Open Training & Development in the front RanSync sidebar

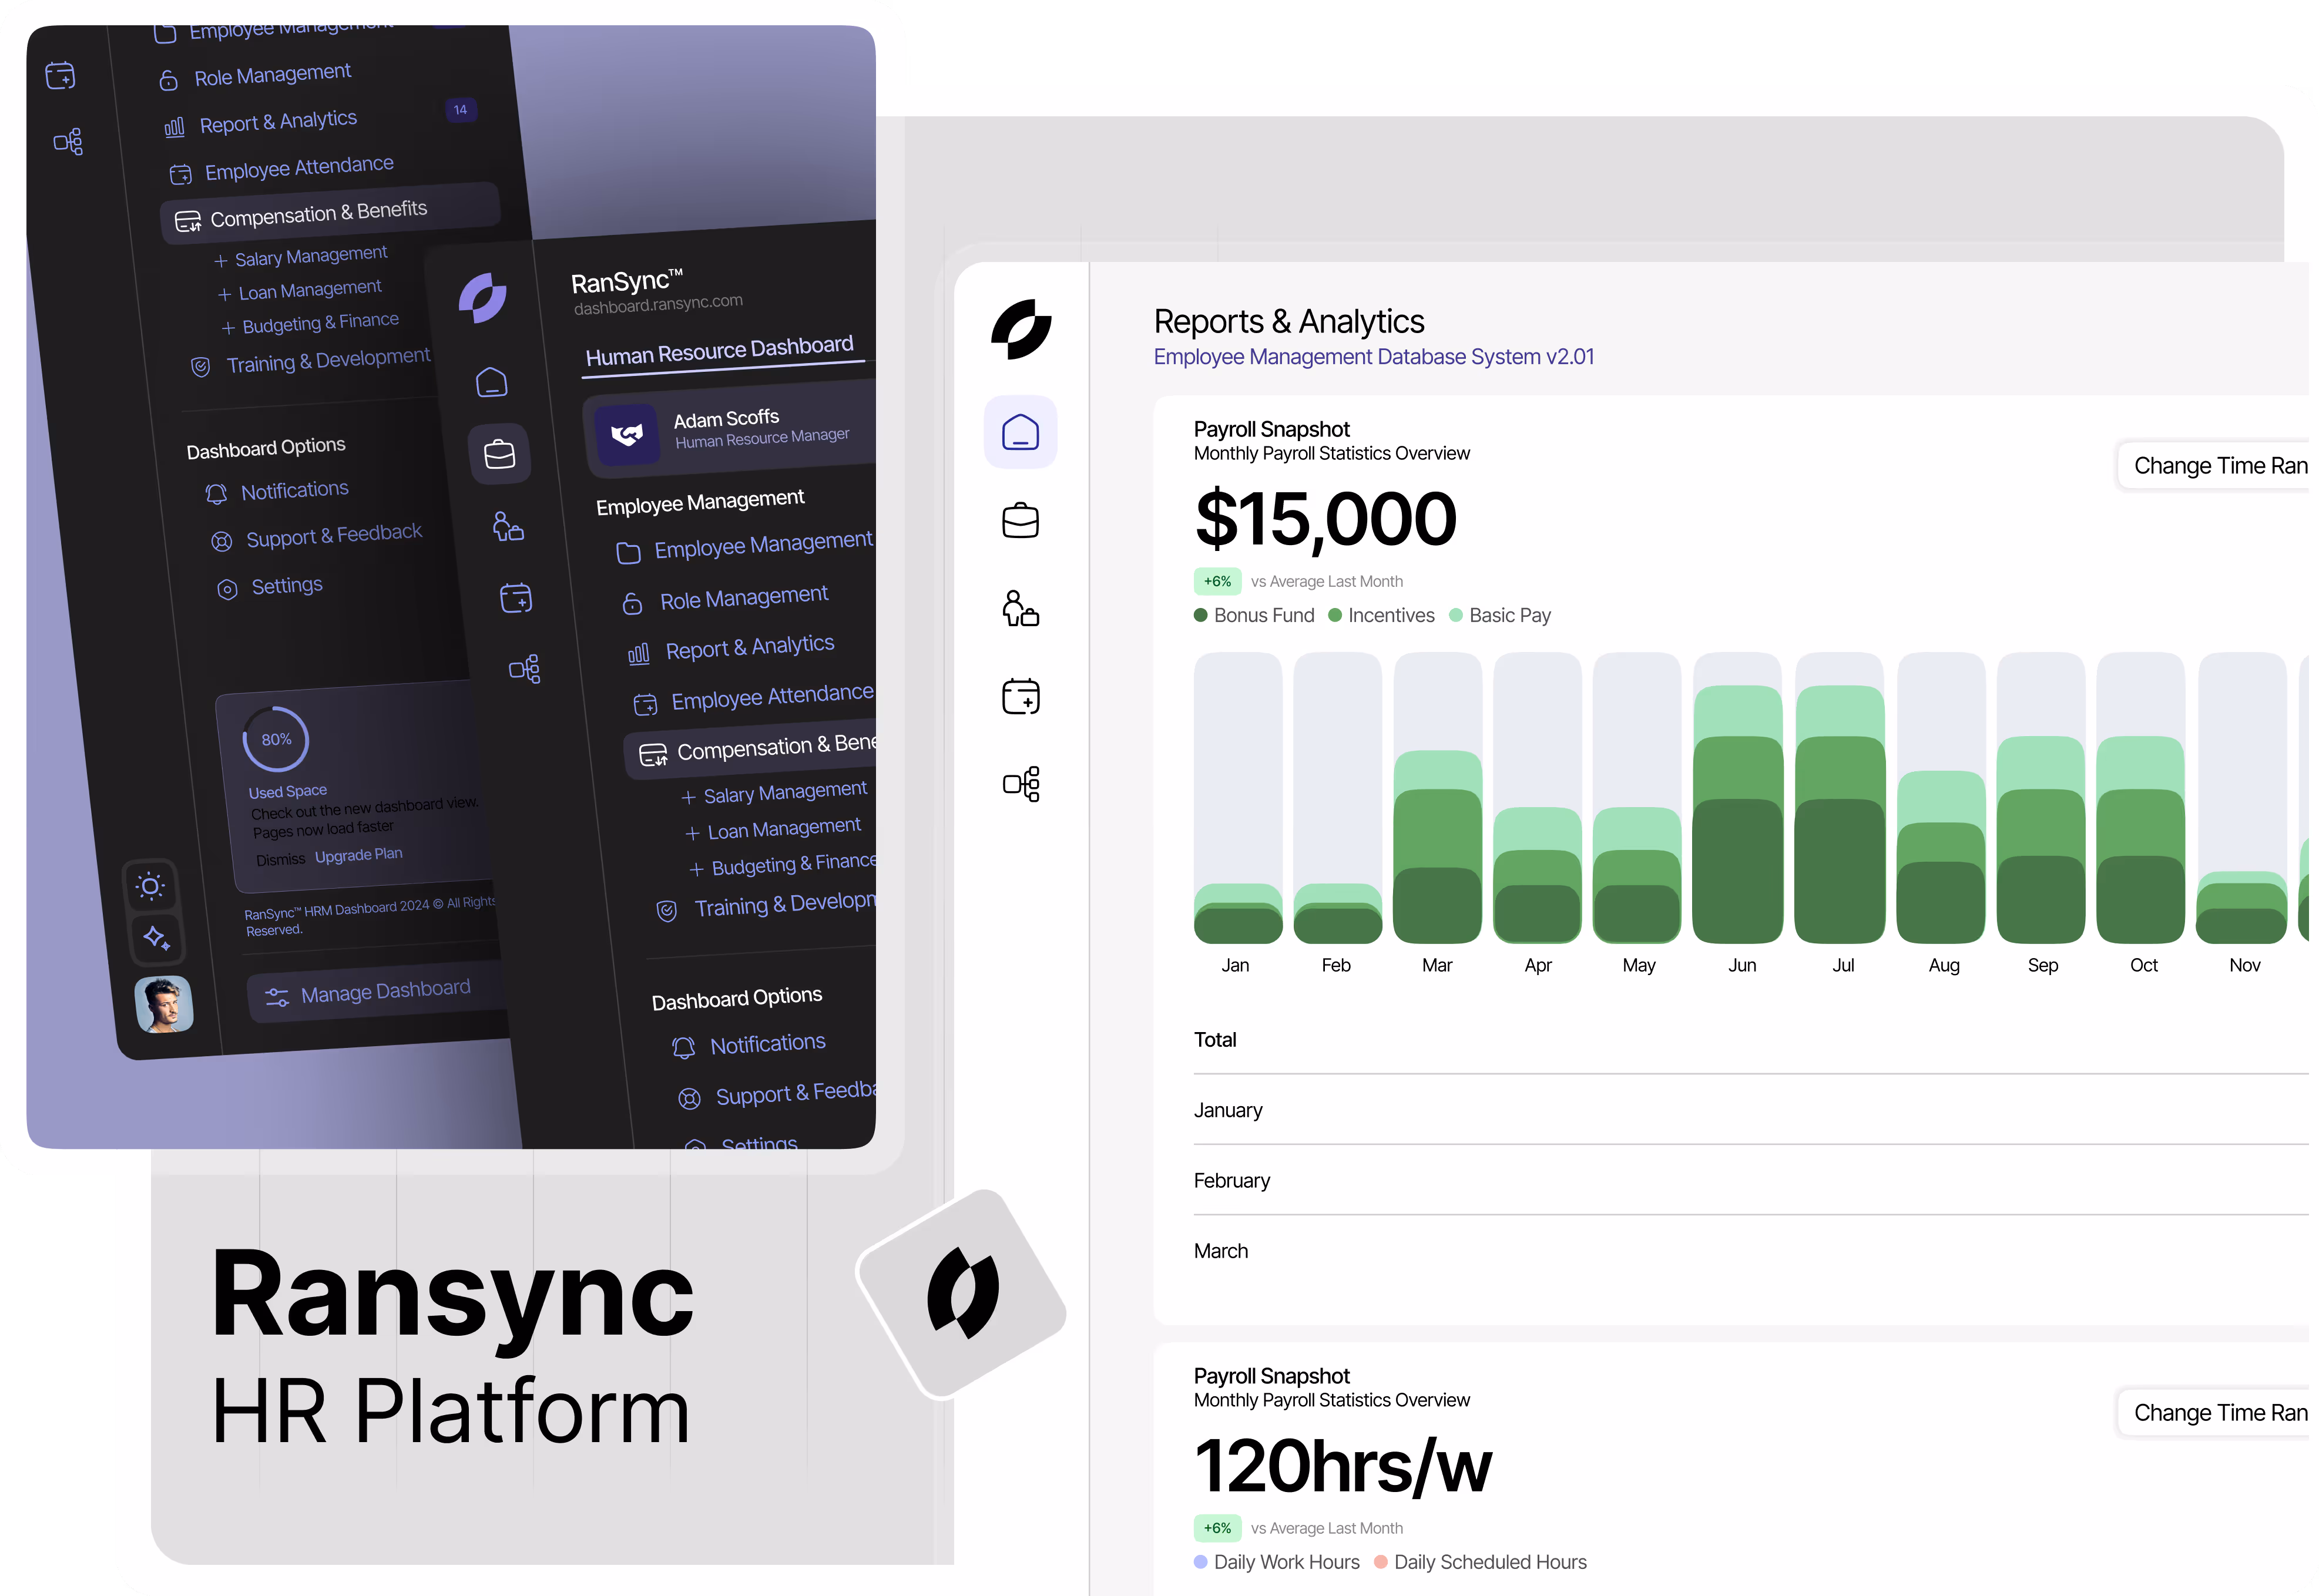coord(765,906)
